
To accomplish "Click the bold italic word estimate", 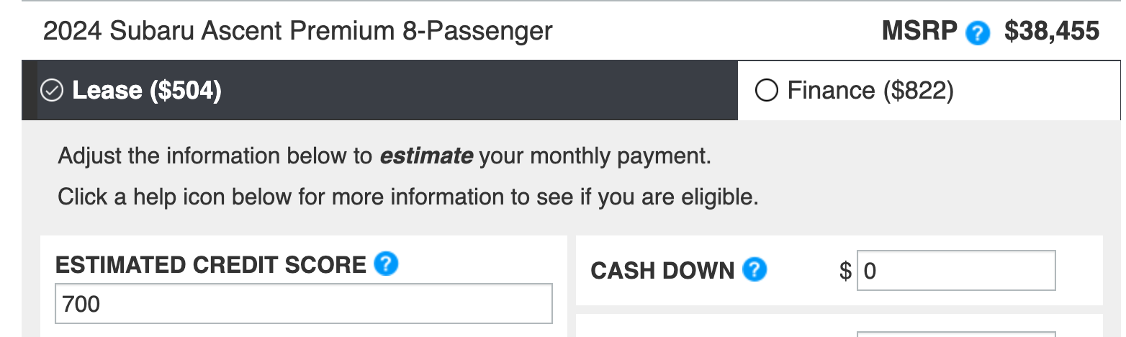I will click(x=426, y=156).
